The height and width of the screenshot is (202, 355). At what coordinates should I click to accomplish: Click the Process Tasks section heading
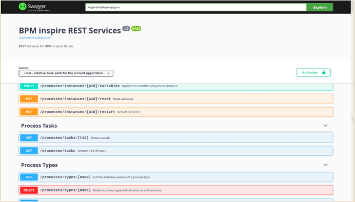[39, 126]
